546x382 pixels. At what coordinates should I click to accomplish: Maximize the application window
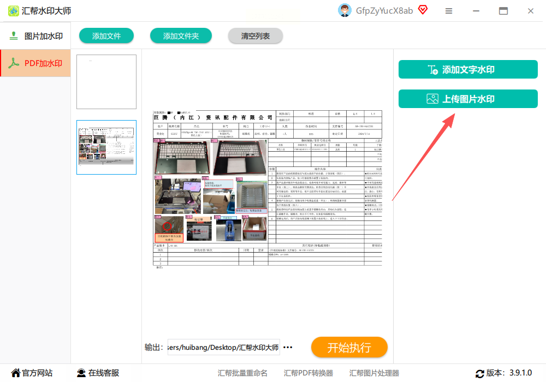tap(503, 11)
